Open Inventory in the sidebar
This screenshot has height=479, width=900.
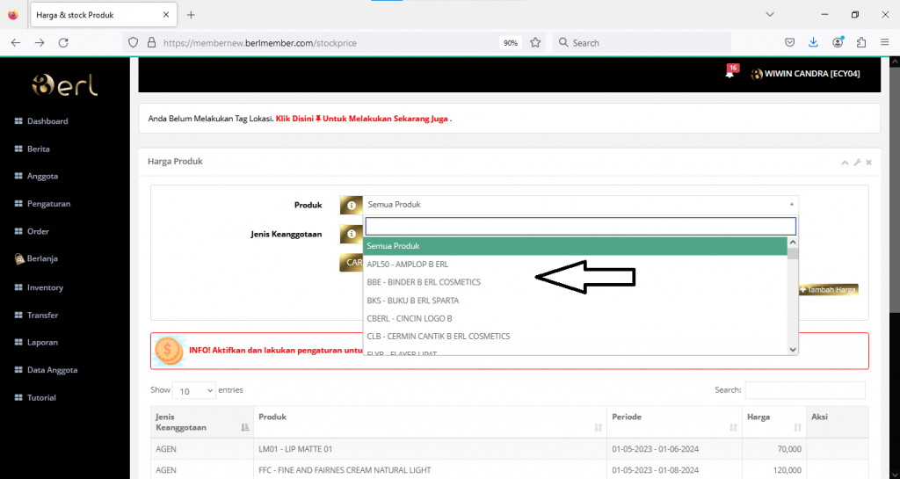(45, 287)
